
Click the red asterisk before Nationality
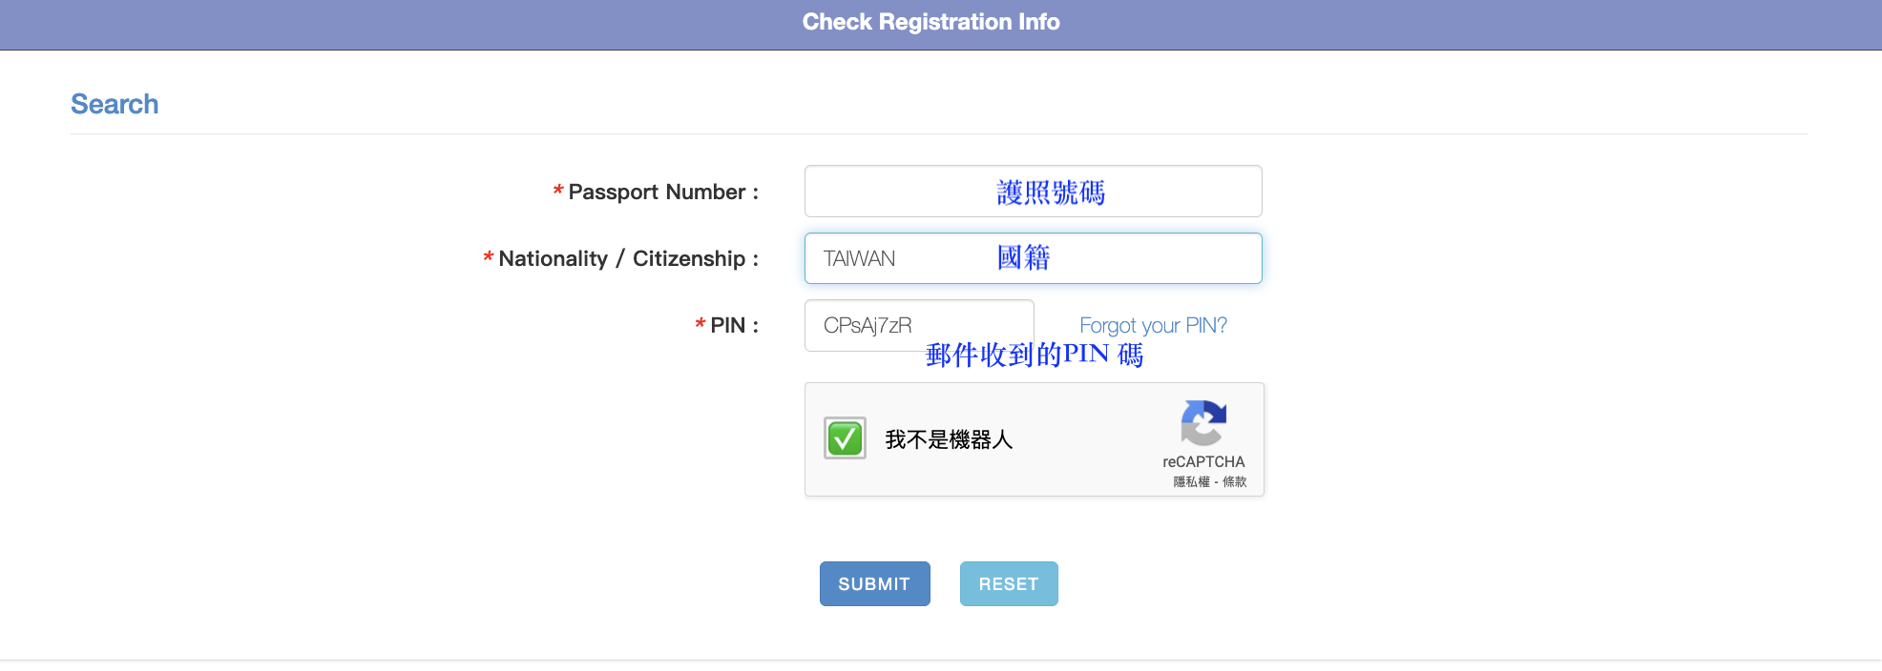(x=488, y=258)
